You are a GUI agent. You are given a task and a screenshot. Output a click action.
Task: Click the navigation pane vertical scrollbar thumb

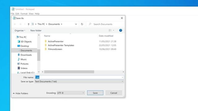point(39,55)
